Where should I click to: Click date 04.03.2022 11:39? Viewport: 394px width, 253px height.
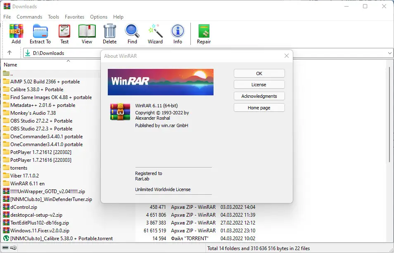238,215
